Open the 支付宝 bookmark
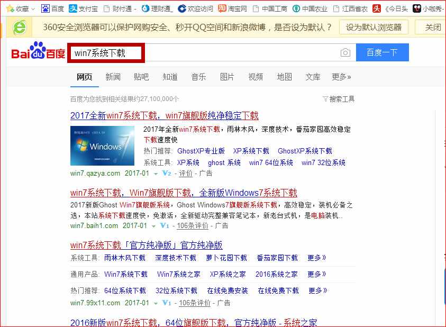The height and width of the screenshot is (327, 446). [x=83, y=8]
